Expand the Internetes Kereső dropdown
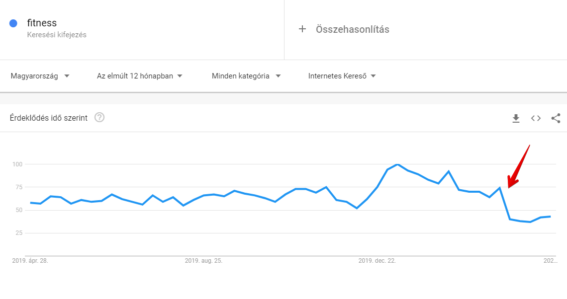 [342, 76]
